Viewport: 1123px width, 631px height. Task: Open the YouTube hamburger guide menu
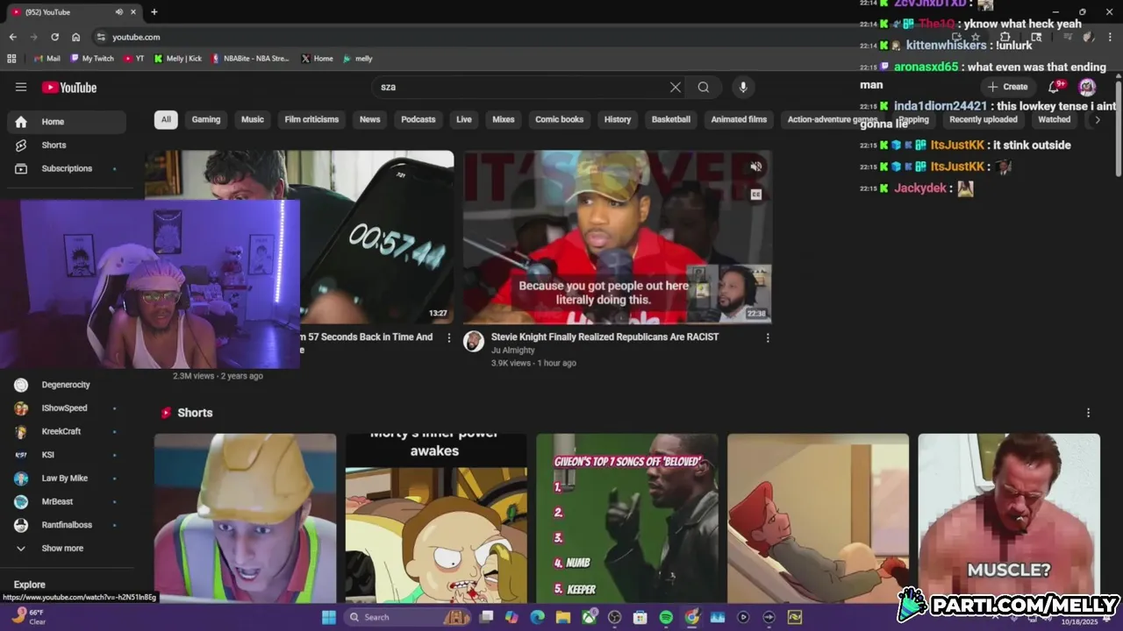point(21,87)
